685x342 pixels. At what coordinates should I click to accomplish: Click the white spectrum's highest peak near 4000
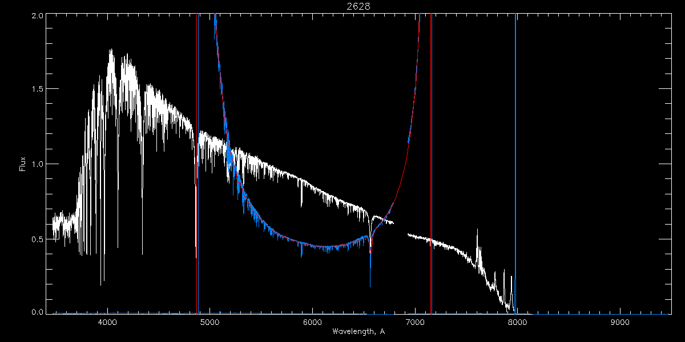[x=110, y=51]
